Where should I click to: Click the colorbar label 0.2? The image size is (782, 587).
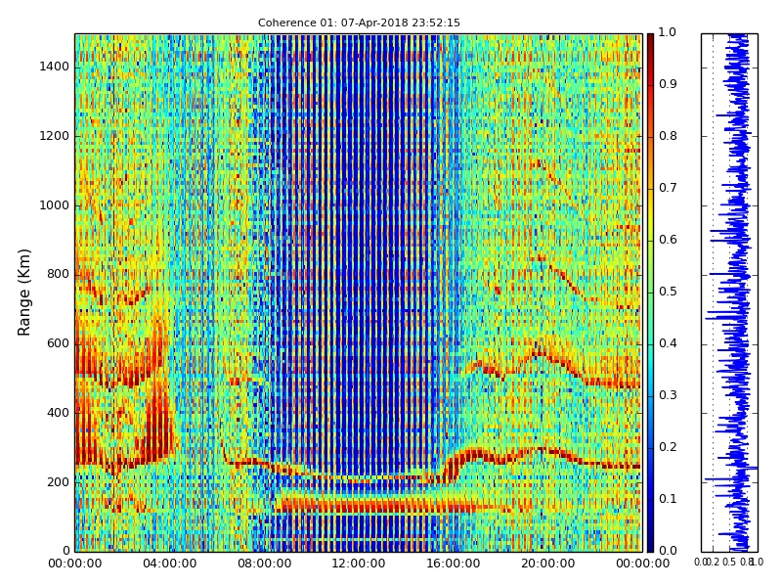click(668, 447)
